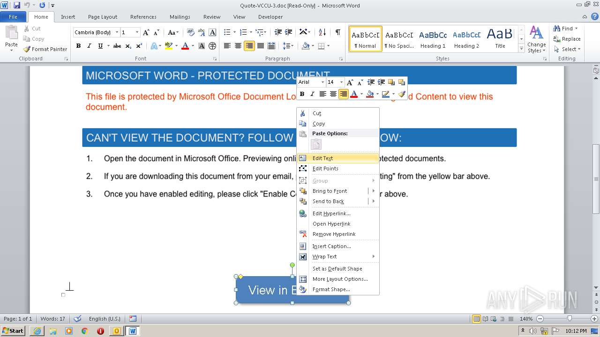Click mini toolbar Format Painter brush icon
600x337 pixels.
[402, 94]
